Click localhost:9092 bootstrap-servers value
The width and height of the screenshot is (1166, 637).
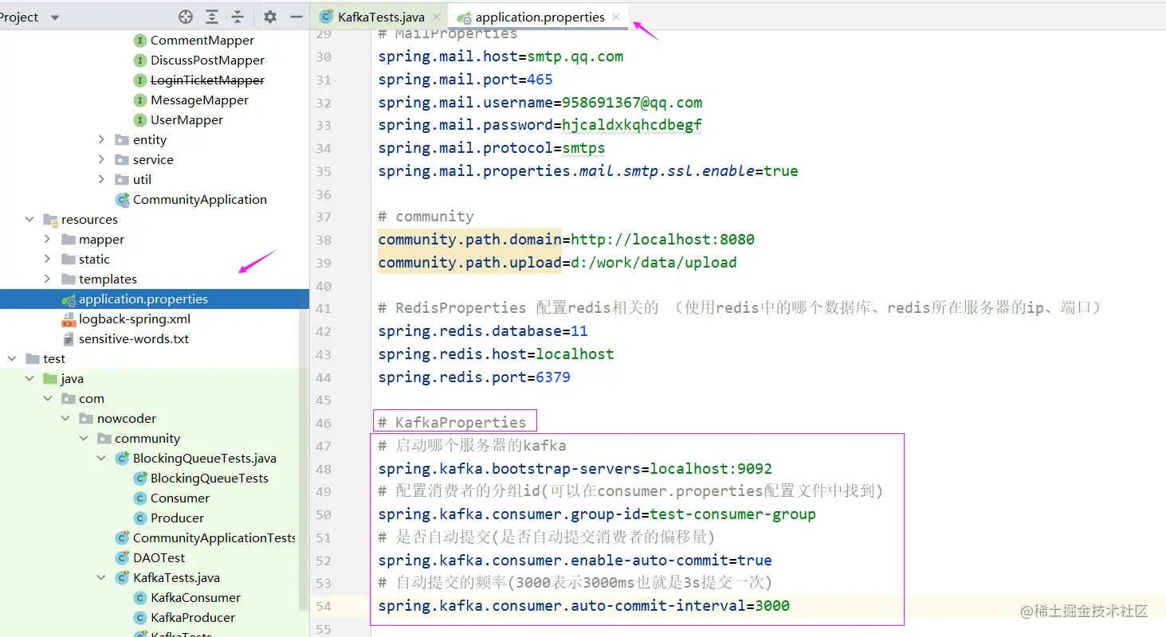[711, 469]
